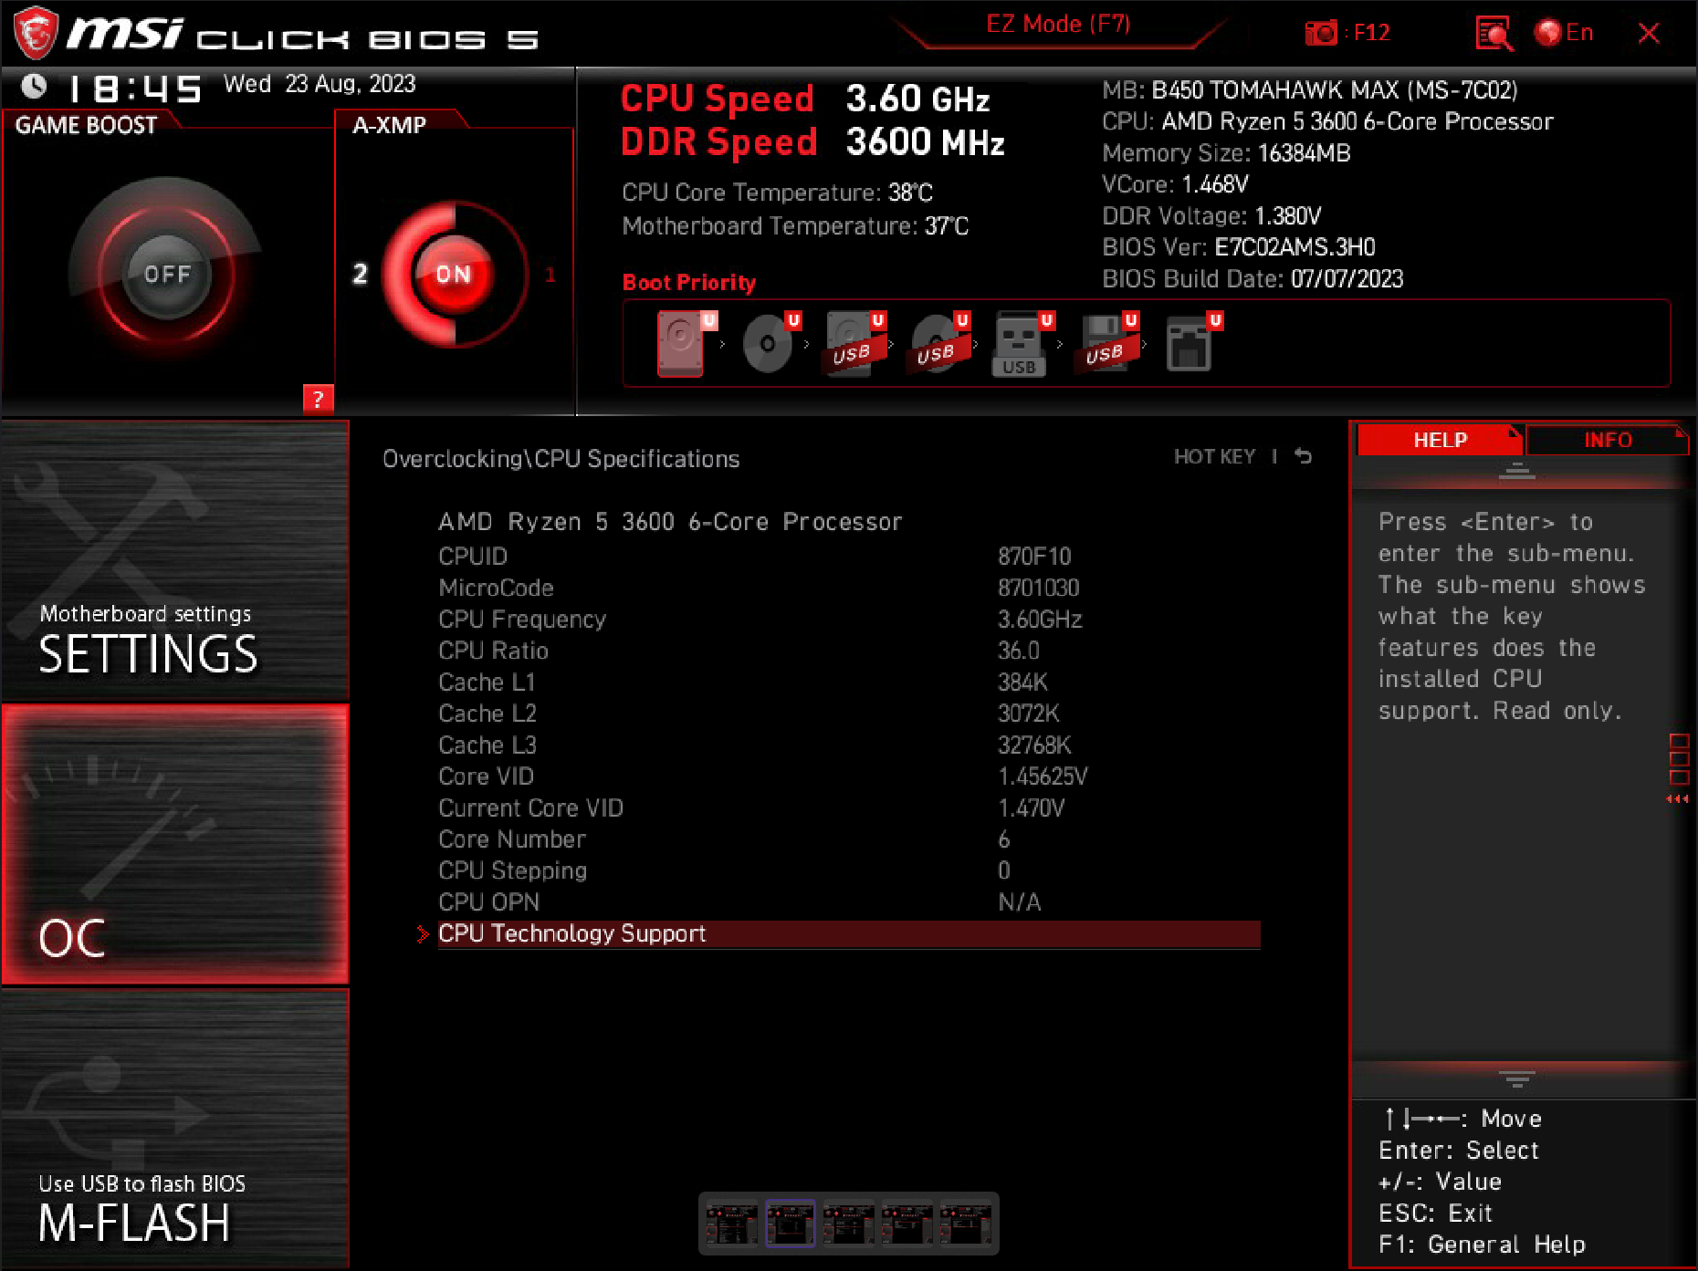Click the CPU Frequency row
1698x1271 pixels.
(x=848, y=620)
